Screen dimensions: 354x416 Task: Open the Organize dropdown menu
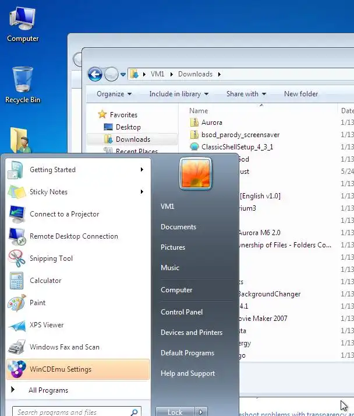[114, 94]
